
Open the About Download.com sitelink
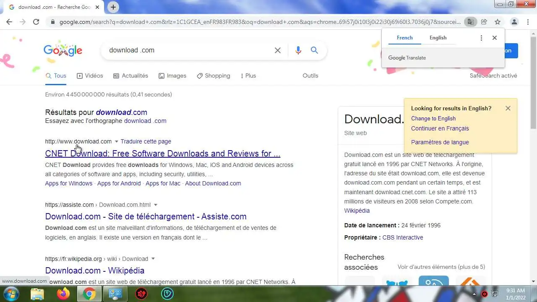[x=213, y=183]
